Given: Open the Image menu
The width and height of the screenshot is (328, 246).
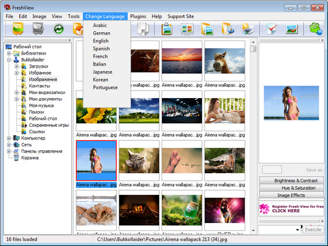Looking at the screenshot, I should tap(39, 16).
